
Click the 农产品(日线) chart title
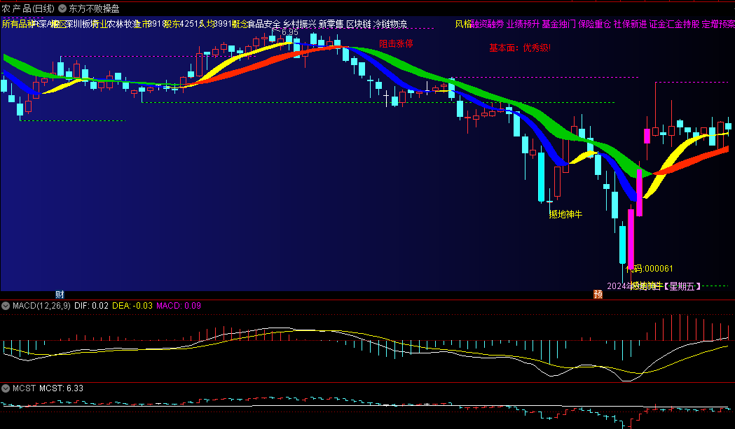pos(28,8)
